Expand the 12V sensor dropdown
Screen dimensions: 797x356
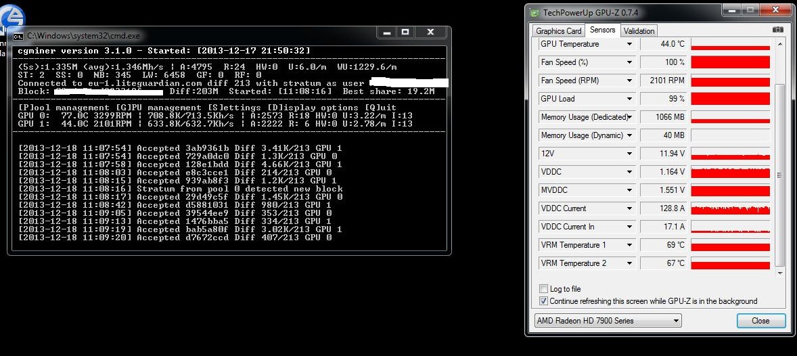[x=629, y=154]
